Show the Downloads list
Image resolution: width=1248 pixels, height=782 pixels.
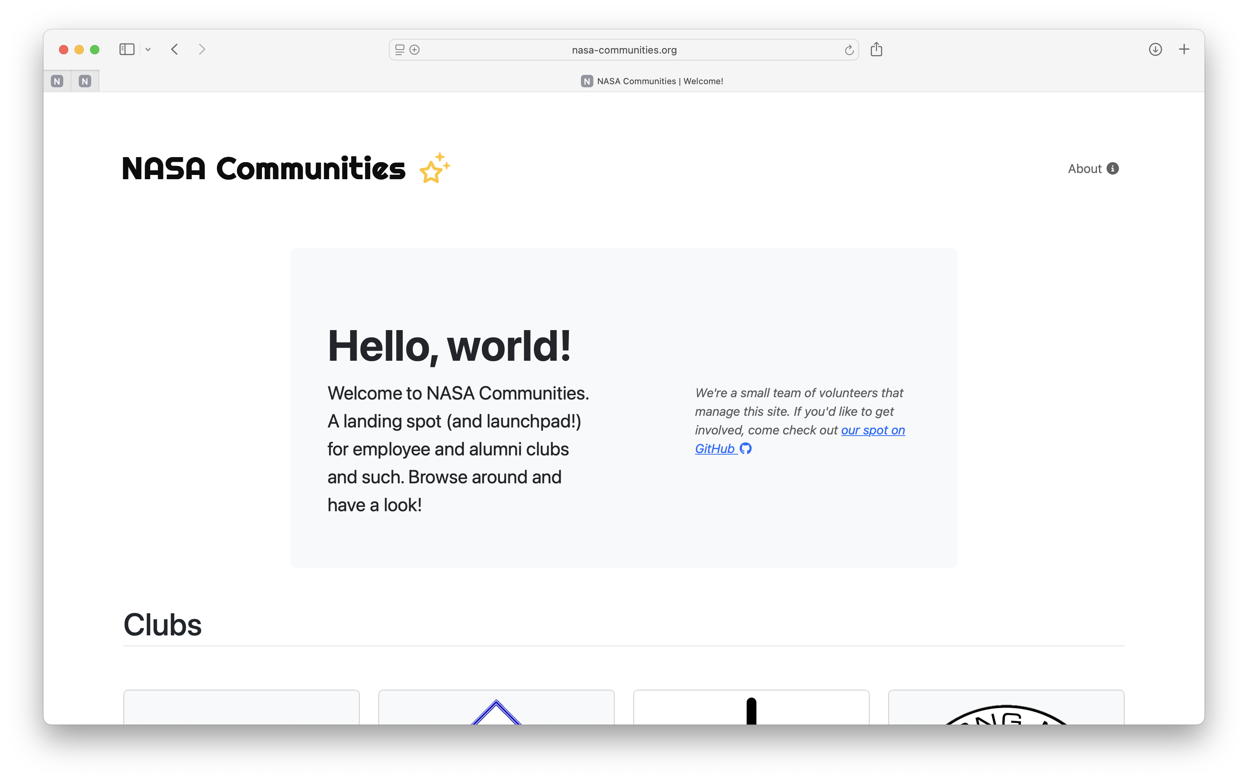tap(1155, 50)
